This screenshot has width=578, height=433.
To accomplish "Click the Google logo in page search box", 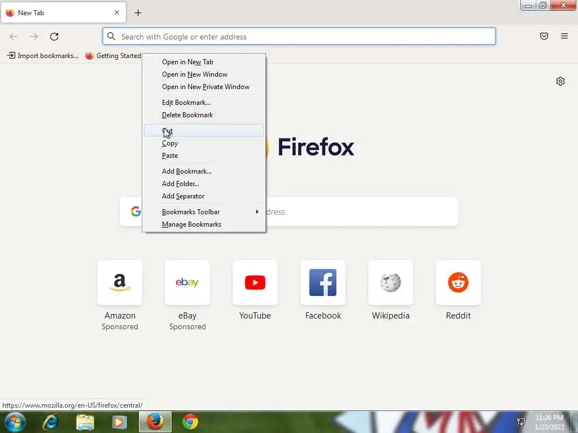I will pos(135,211).
